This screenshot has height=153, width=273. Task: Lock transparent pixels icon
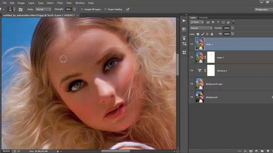tap(198, 34)
